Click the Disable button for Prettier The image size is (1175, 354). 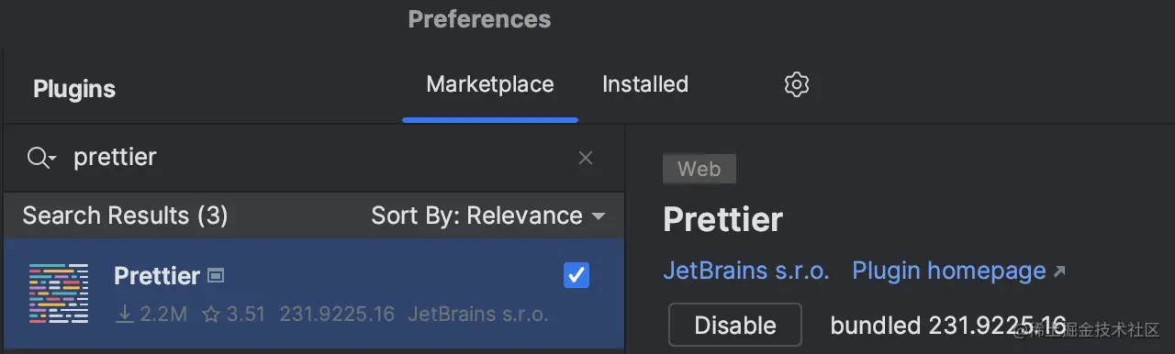tap(735, 326)
